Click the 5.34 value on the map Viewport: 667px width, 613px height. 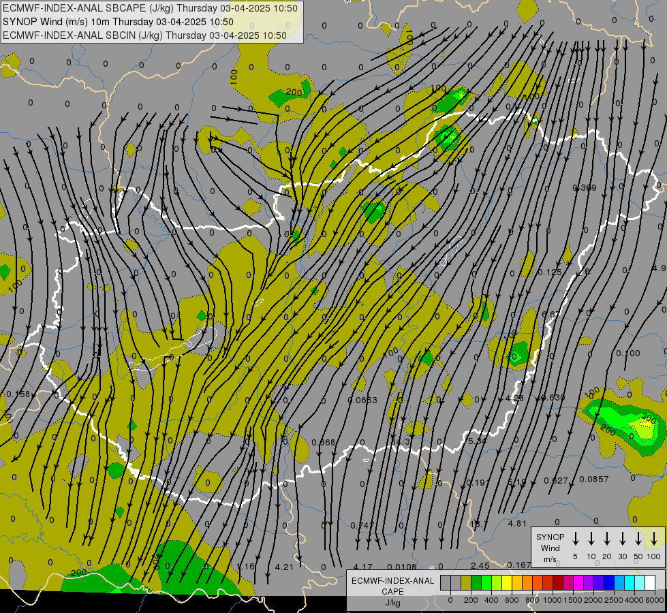point(478,441)
